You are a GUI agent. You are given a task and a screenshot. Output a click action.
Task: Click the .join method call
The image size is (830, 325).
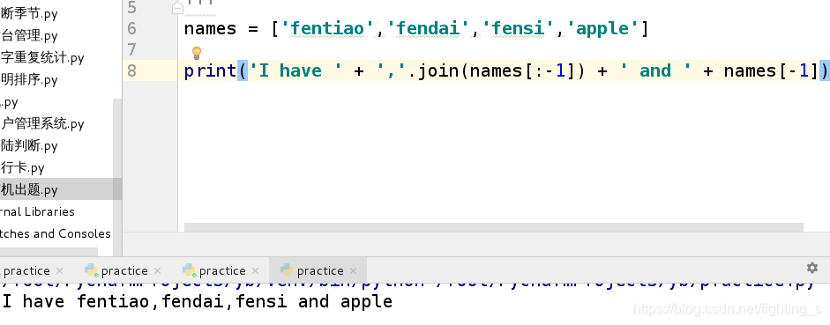point(438,70)
